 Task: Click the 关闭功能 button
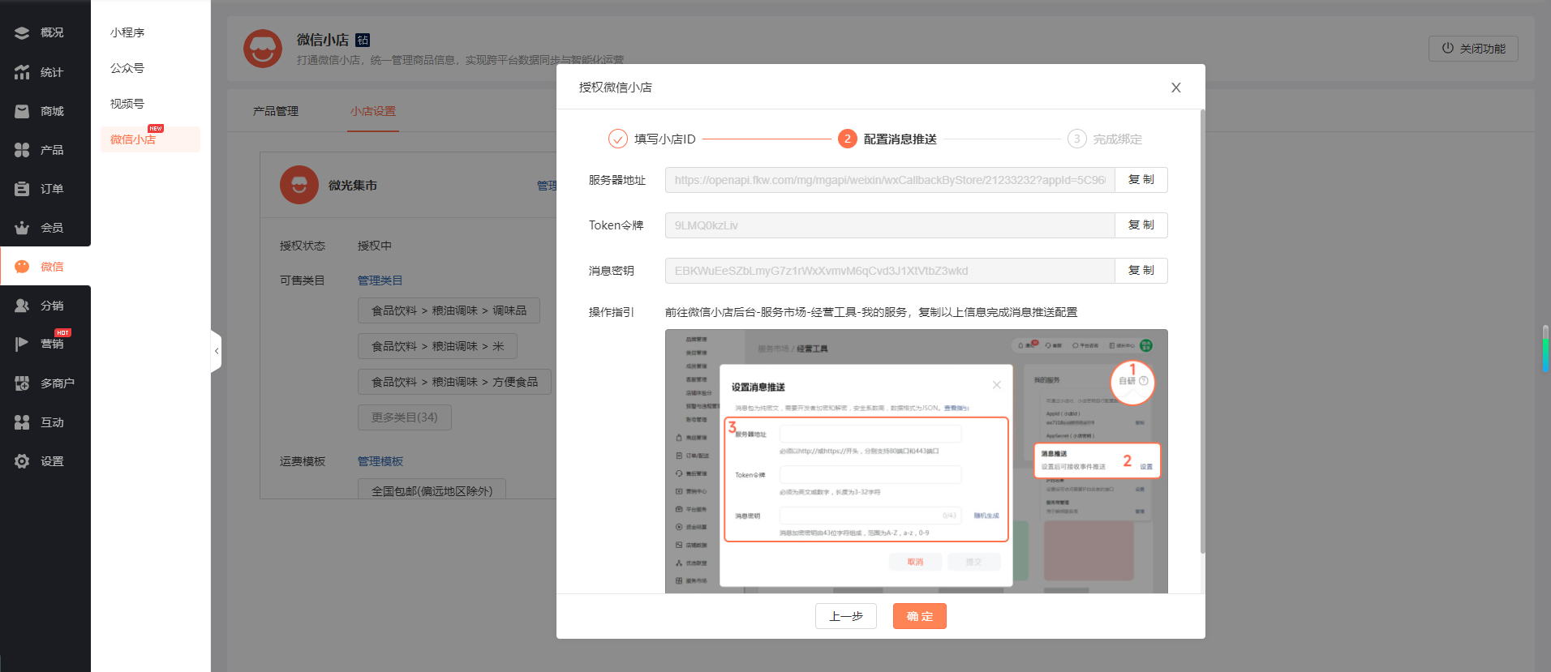(x=1473, y=49)
